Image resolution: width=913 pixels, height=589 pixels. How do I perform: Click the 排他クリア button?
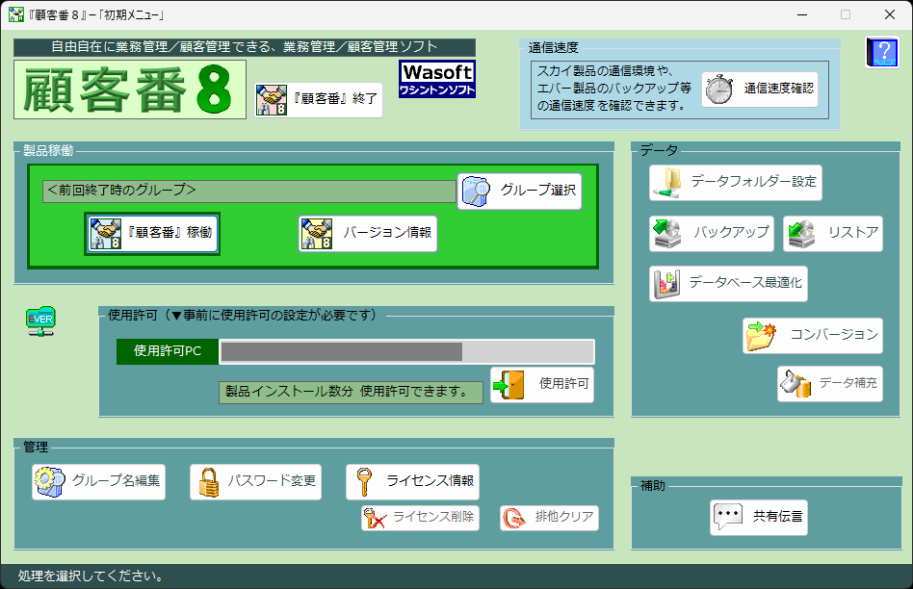point(549,518)
